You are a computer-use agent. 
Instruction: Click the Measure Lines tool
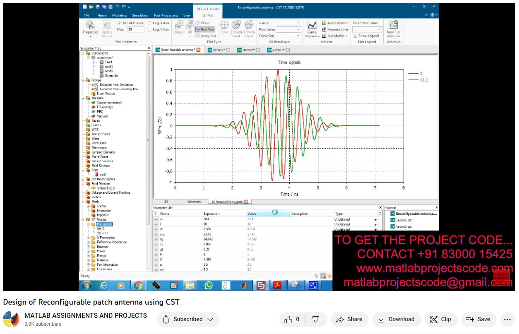pyautogui.click(x=335, y=29)
